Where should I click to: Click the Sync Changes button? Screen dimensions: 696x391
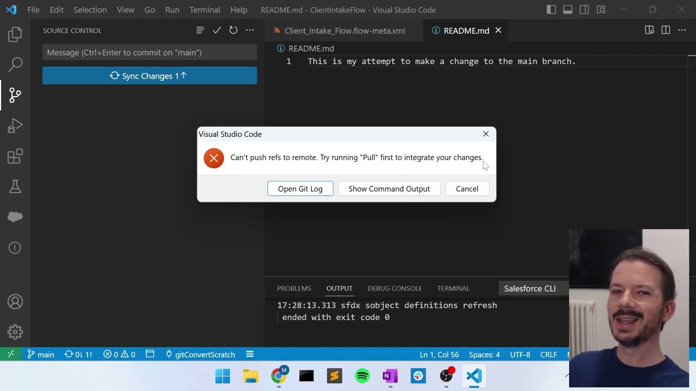pyautogui.click(x=150, y=75)
